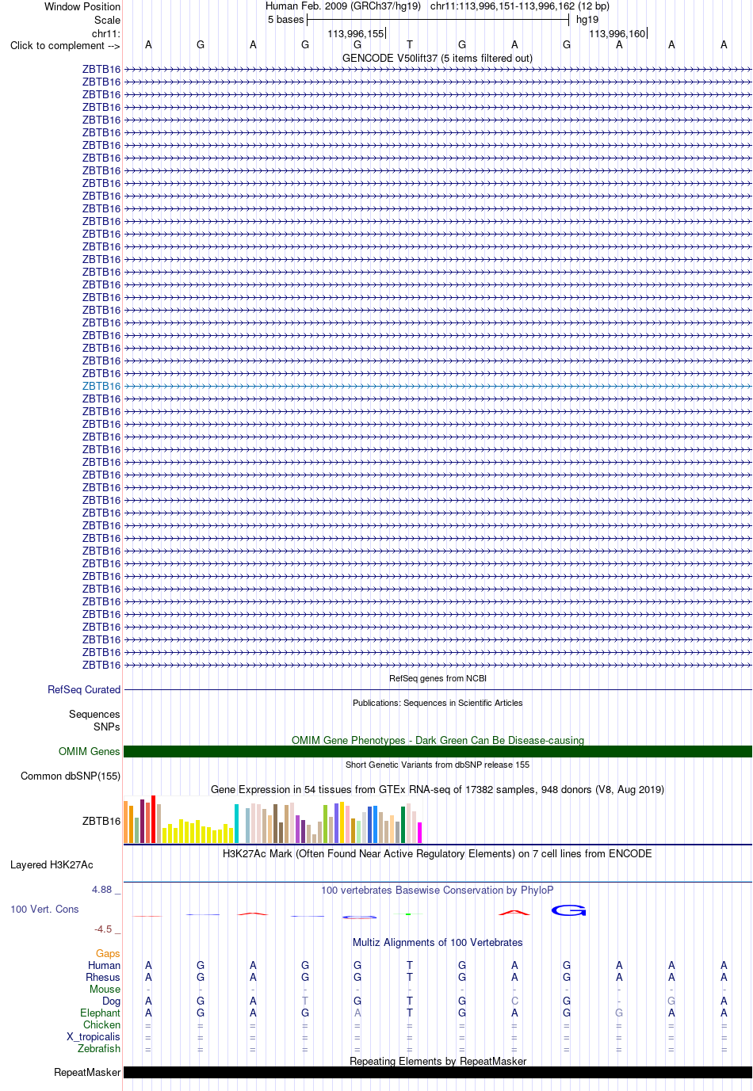
Task: Click the orange Gaps label
Action: (x=108, y=953)
